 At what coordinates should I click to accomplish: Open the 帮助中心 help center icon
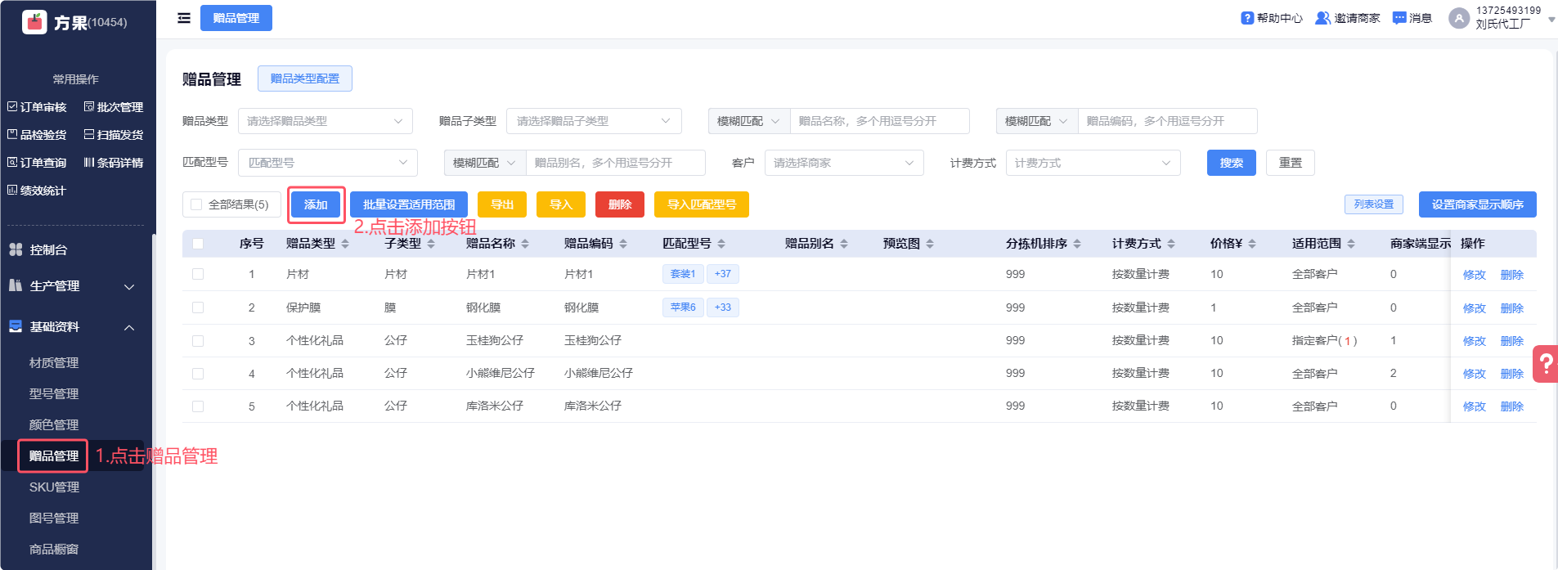point(1246,18)
